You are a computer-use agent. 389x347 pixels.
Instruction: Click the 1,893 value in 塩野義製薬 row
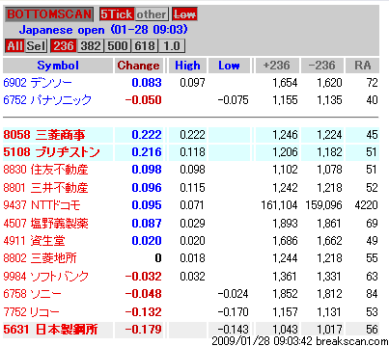click(285, 223)
